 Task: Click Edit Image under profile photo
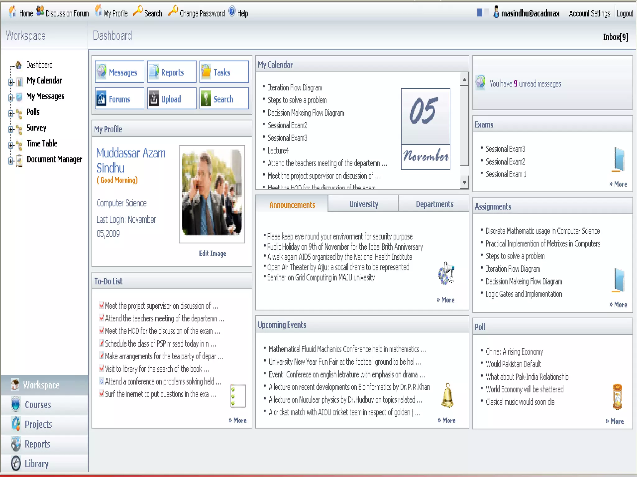[212, 253]
